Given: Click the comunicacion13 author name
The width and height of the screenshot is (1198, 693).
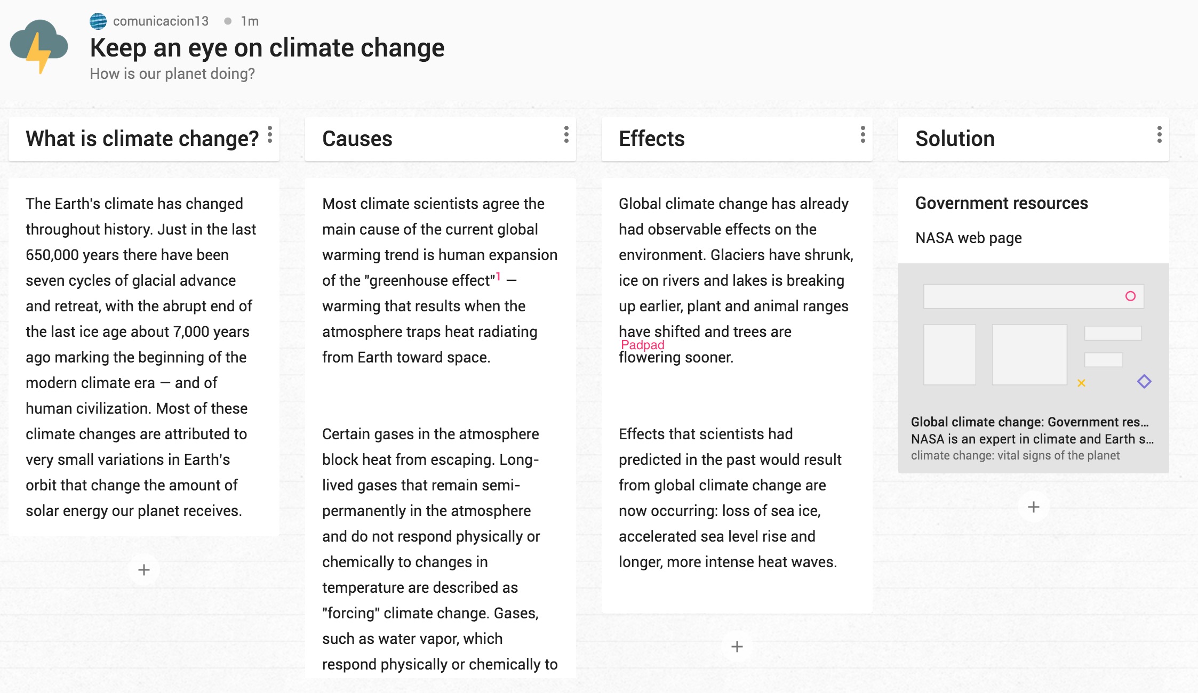Looking at the screenshot, I should (x=161, y=21).
